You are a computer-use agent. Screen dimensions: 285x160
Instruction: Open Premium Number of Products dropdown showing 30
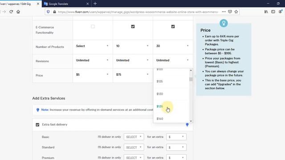(173, 46)
